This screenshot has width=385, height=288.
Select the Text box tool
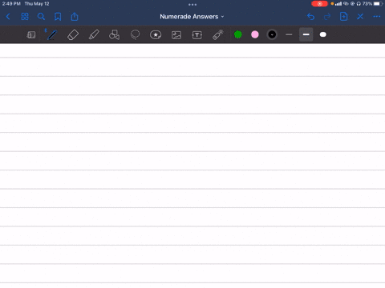(x=197, y=35)
